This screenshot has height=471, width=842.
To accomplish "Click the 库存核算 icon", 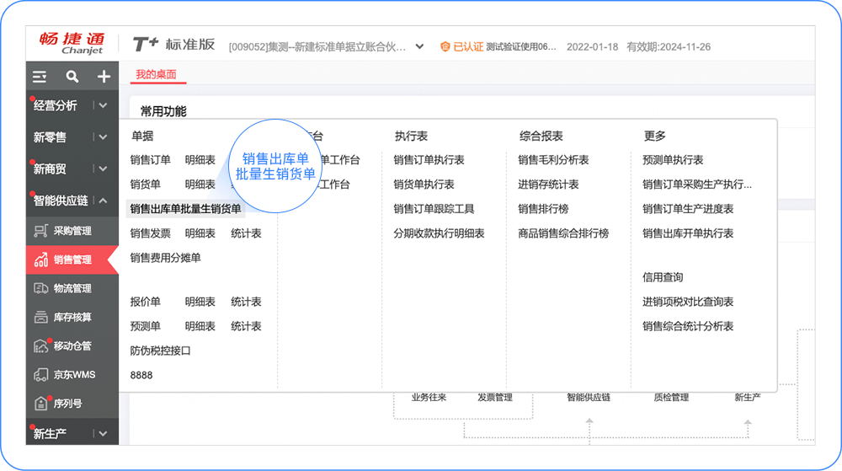I will (x=40, y=318).
